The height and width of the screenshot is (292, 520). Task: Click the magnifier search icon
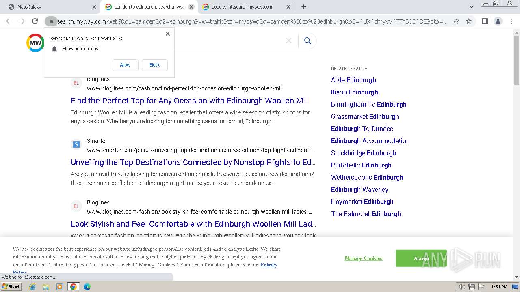point(308,41)
